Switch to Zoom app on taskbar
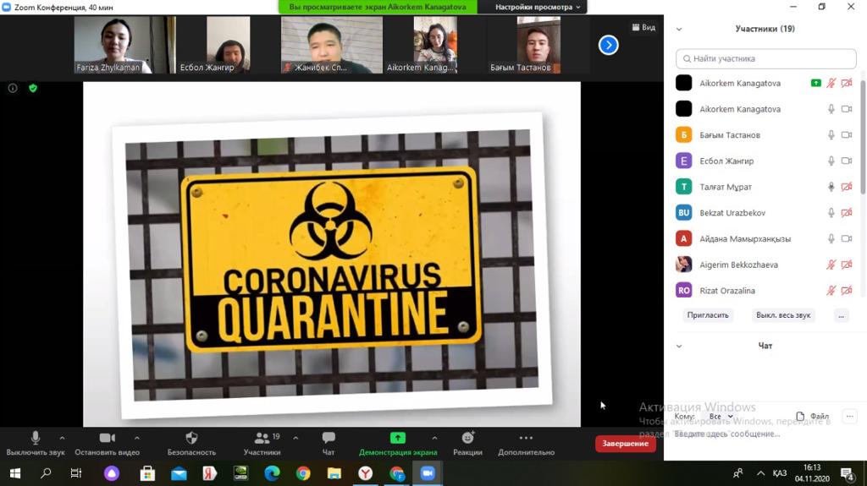 point(428,474)
